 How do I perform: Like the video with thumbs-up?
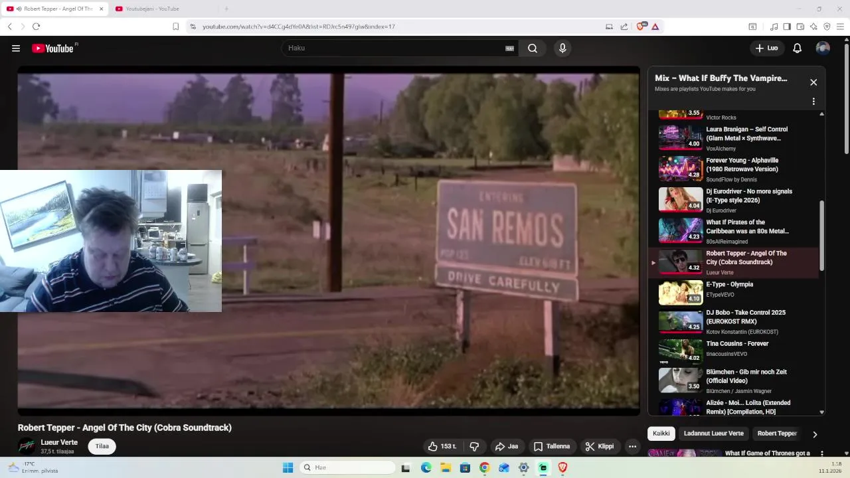[x=442, y=446]
